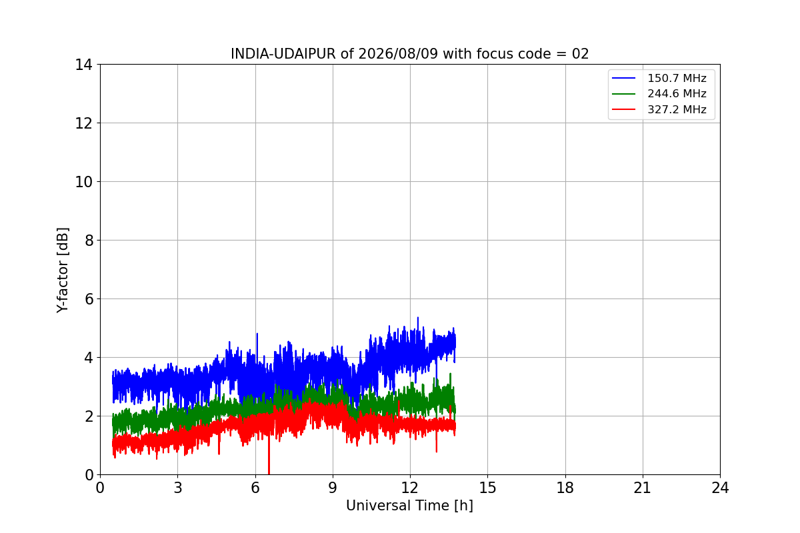Viewport: 800px width, 533px height.
Task: Click the Y-factor [dB] axis label
Action: [x=63, y=270]
